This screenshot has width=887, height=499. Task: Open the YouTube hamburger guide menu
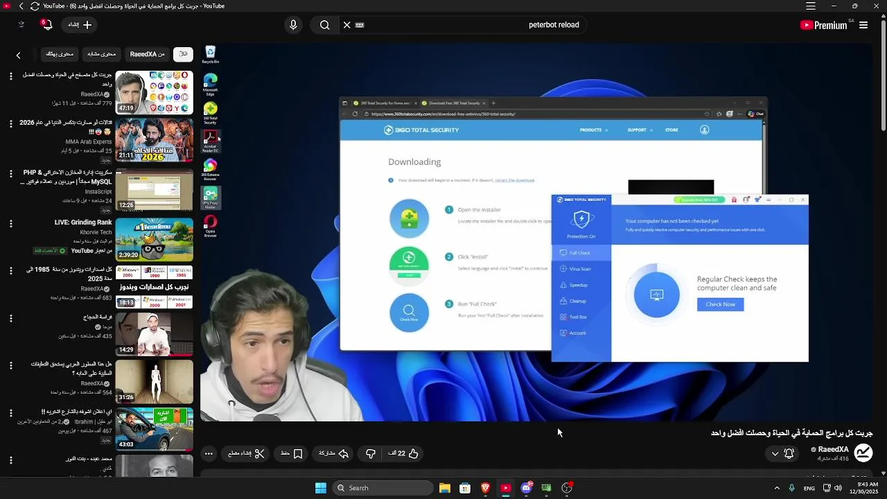tap(863, 25)
